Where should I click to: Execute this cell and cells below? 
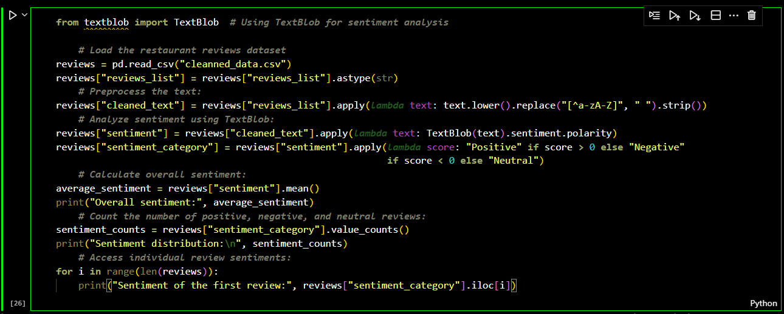(x=695, y=16)
